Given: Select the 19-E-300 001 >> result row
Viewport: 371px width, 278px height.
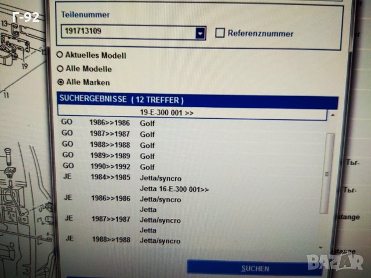Looking at the screenshot, I should pos(191,113).
